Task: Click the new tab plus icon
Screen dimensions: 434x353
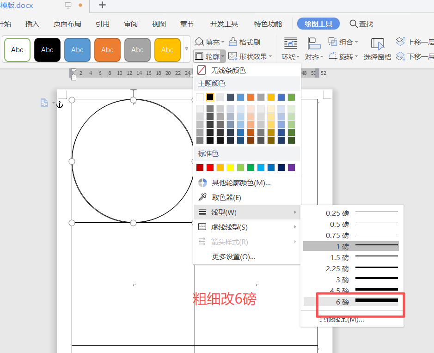Action: pos(103,5)
